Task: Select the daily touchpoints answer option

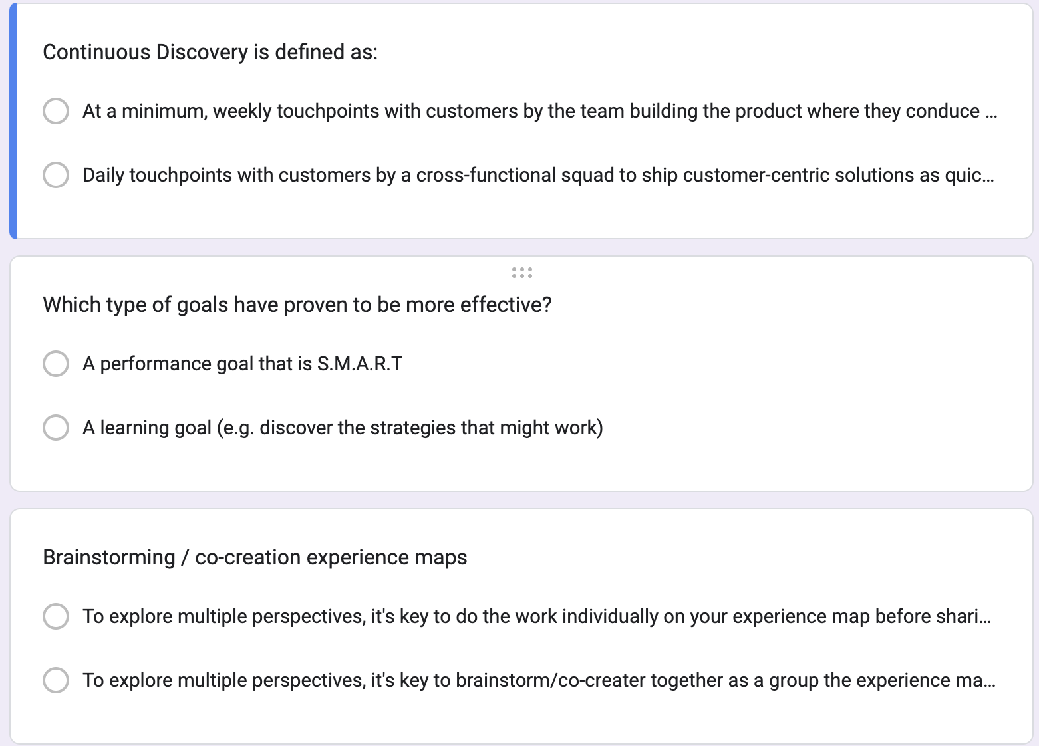Action: click(57, 175)
